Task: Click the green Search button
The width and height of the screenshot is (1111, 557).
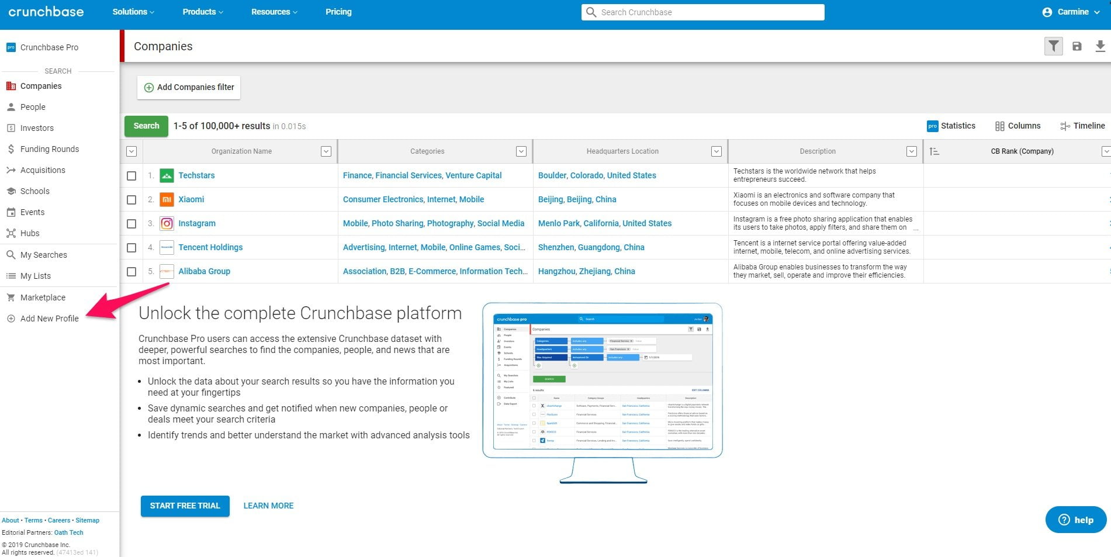Action: coord(146,126)
